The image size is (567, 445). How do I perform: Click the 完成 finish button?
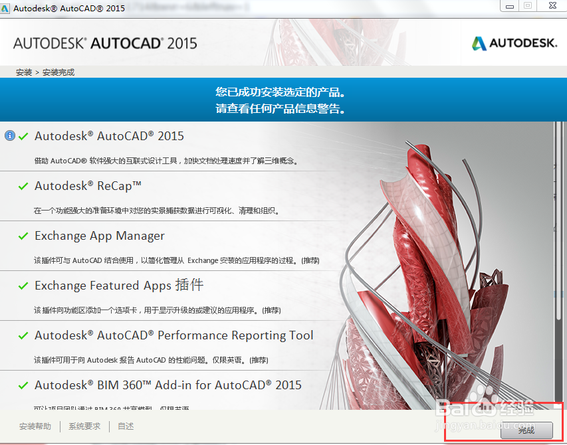click(x=526, y=430)
